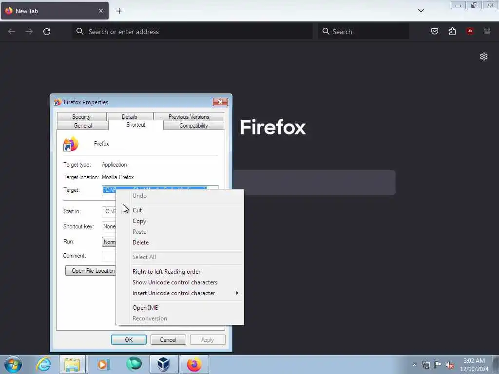
Task: Open the network tray icon
Action: pos(426,365)
